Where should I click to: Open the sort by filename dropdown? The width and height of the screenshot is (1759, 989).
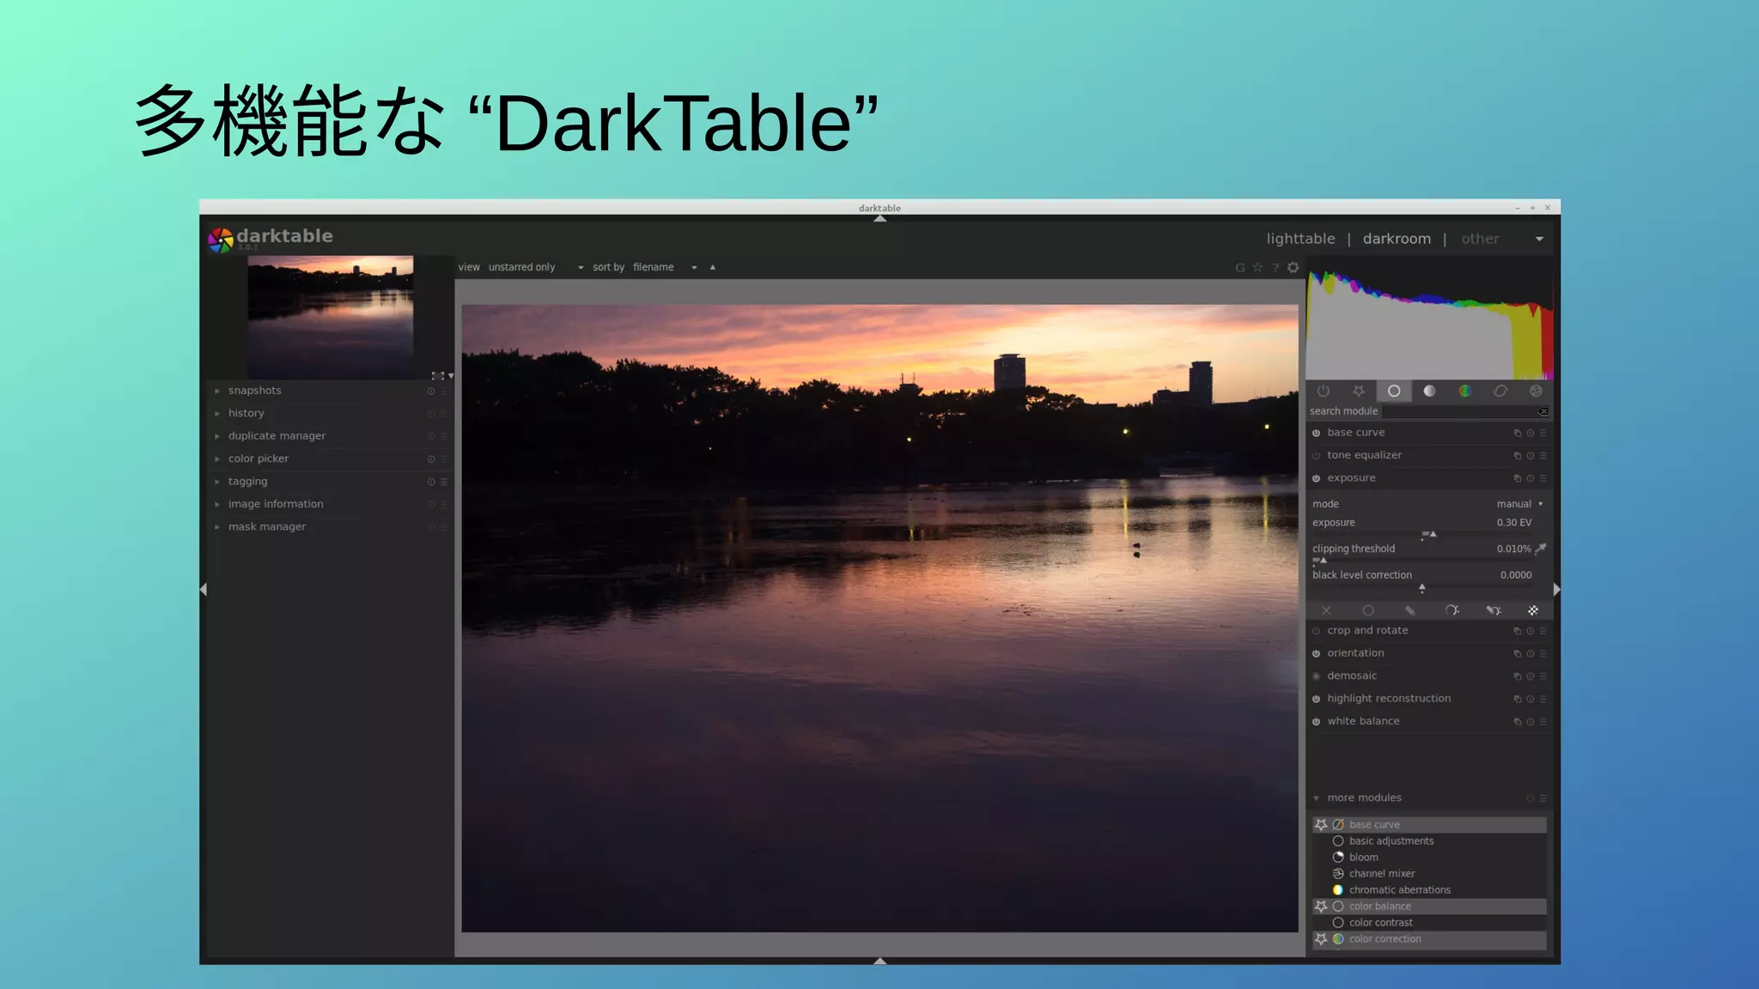tap(665, 268)
